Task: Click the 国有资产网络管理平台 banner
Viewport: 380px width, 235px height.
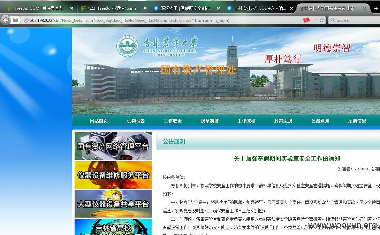Action: (x=113, y=146)
